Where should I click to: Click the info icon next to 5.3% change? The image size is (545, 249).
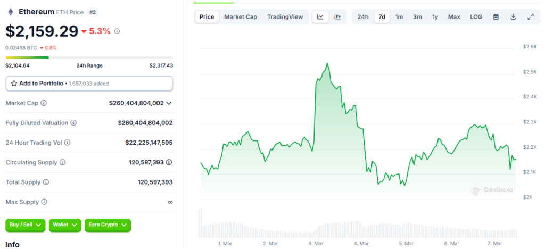tap(117, 31)
